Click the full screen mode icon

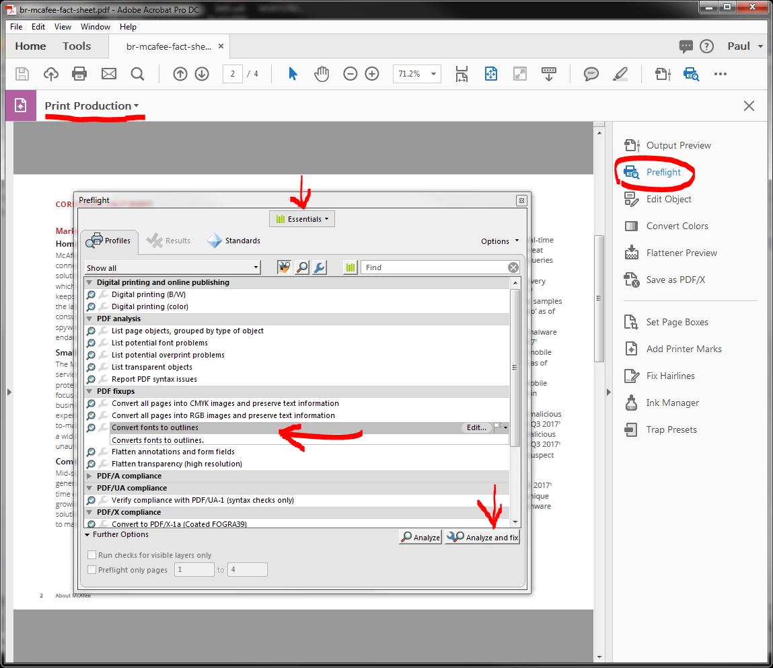click(x=519, y=74)
